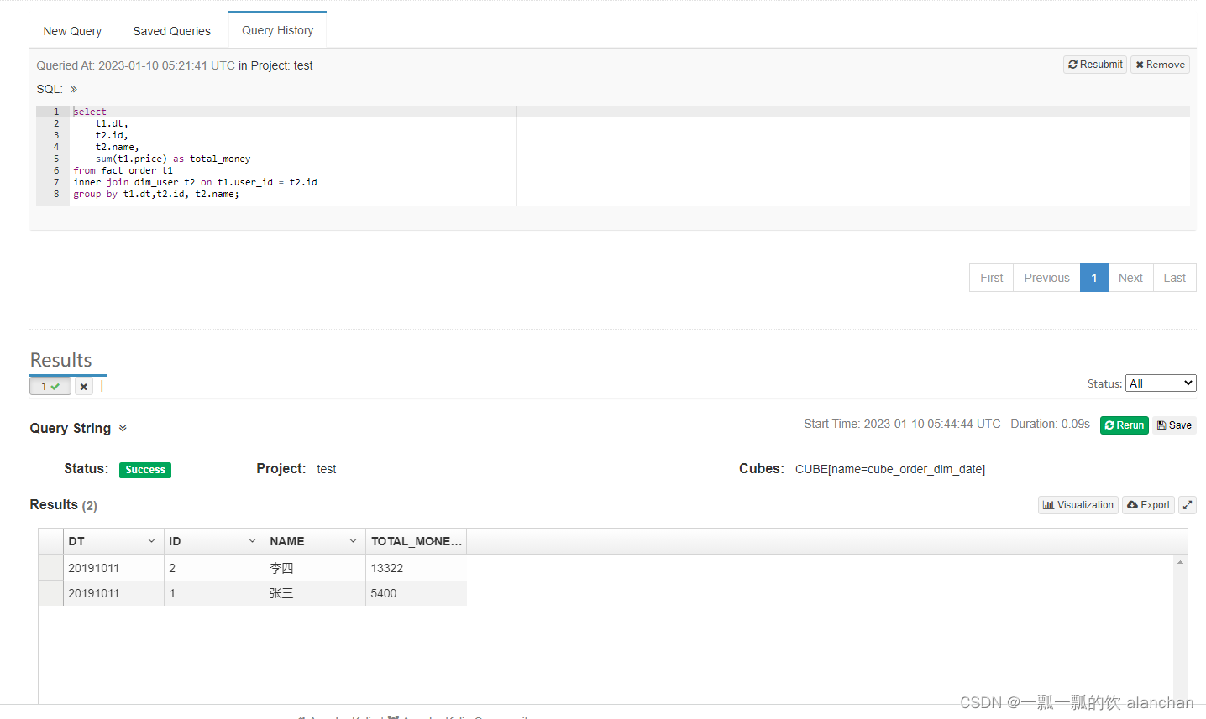
Task: Open the NAME column menu arrow
Action: 353,541
